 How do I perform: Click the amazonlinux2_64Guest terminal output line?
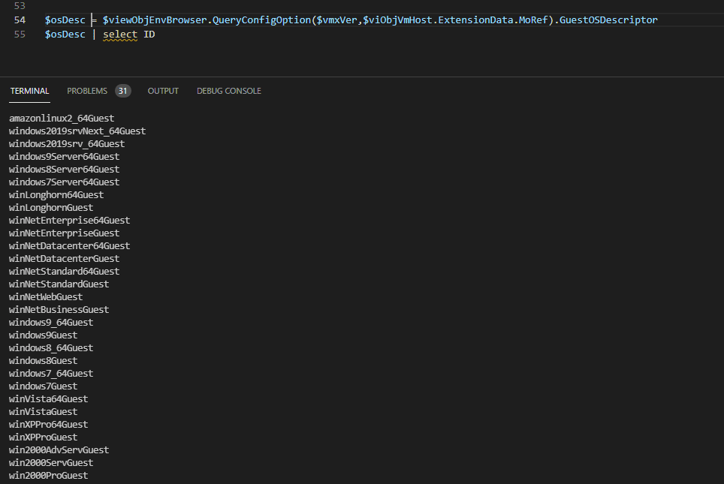click(x=62, y=119)
